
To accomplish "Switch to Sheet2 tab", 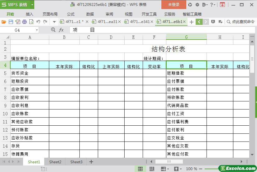I will [55, 162].
